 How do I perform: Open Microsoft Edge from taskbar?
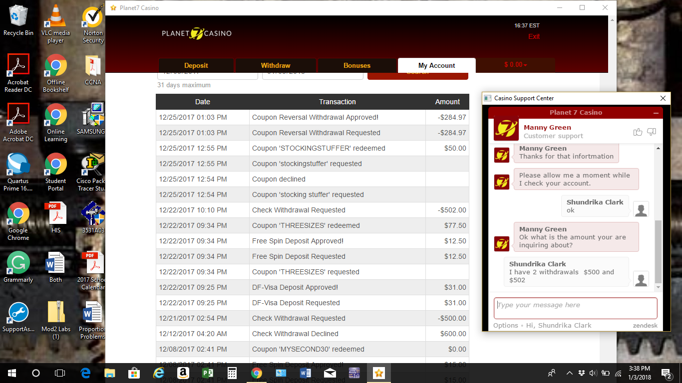click(x=85, y=373)
